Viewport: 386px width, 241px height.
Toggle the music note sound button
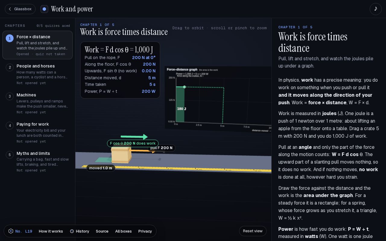[375, 9]
